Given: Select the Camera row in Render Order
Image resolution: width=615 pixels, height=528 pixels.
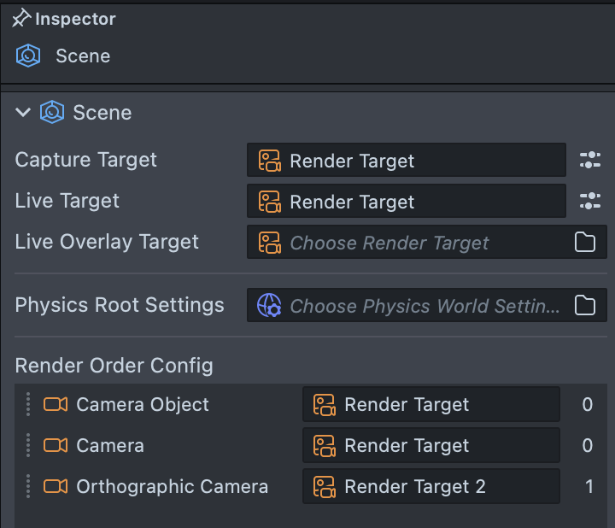Looking at the screenshot, I should click(110, 445).
